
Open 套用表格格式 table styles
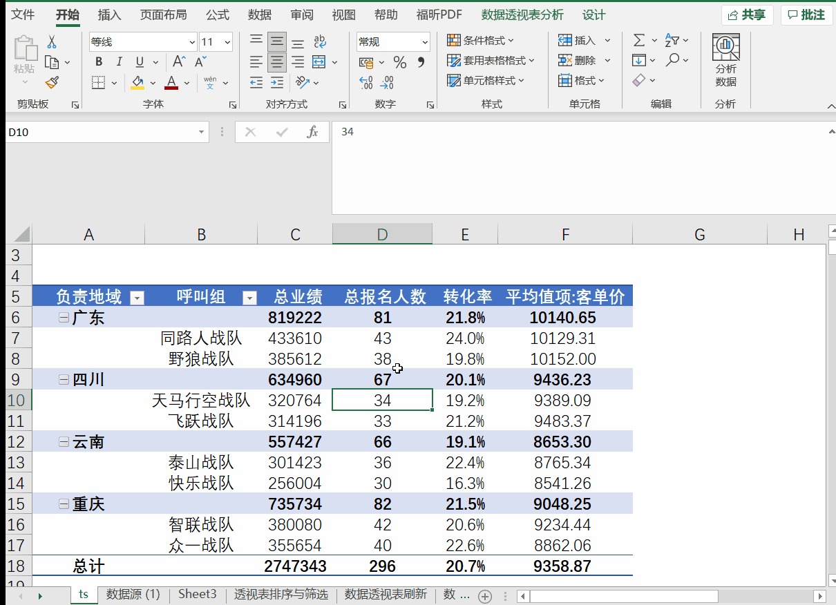click(491, 61)
